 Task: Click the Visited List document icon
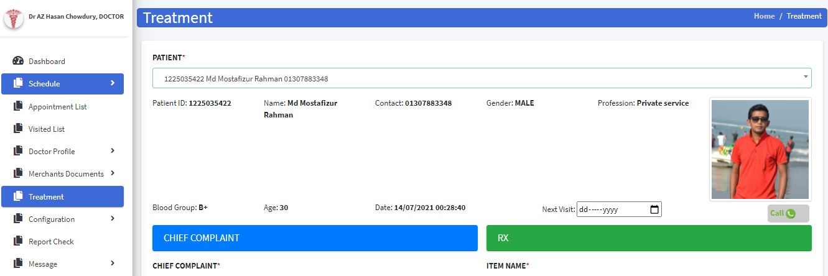click(17, 129)
